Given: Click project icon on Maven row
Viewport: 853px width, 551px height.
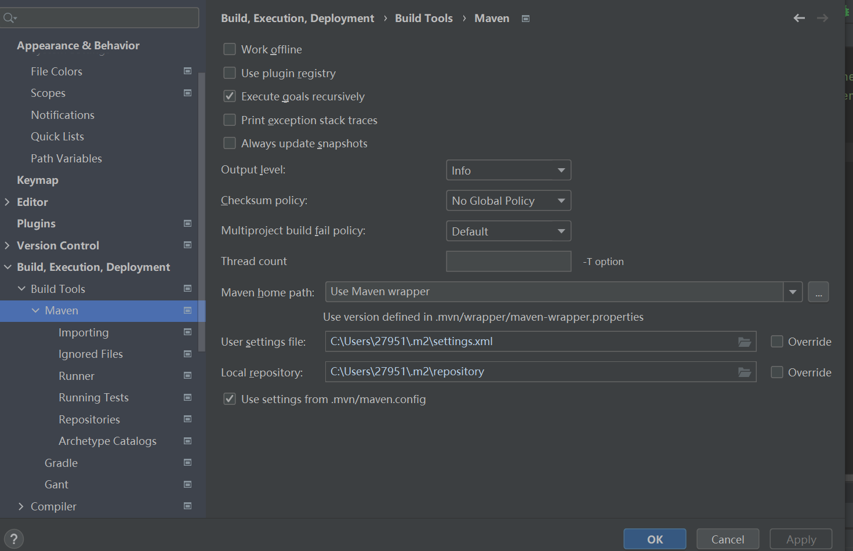Looking at the screenshot, I should click(x=187, y=310).
